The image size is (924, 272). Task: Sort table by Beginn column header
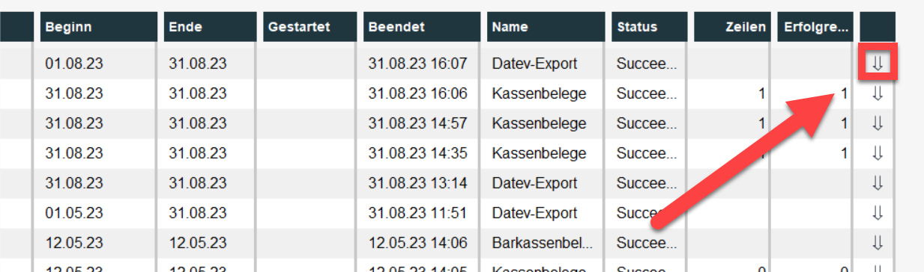click(x=96, y=27)
